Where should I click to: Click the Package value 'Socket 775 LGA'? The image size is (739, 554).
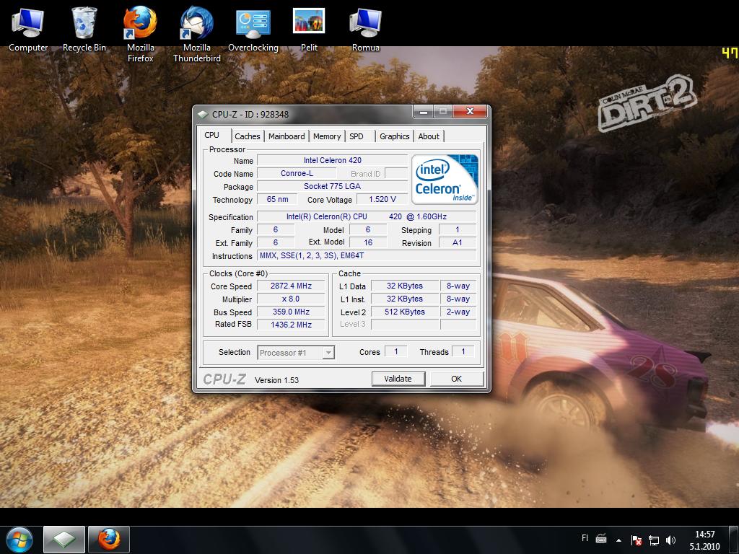tap(332, 186)
